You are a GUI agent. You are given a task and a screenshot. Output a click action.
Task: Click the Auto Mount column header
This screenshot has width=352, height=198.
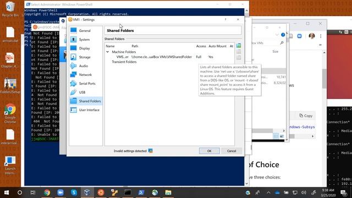(217, 46)
